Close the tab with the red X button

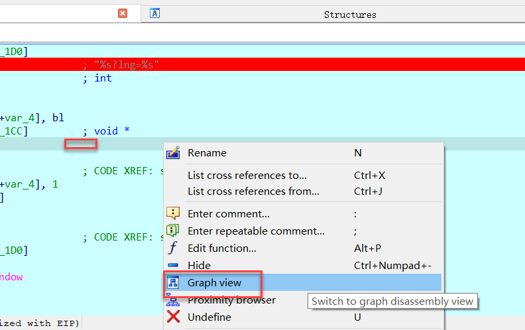123,13
